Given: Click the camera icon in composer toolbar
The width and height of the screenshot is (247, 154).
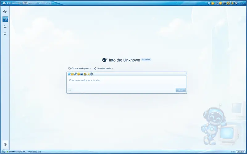Looking at the screenshot, I should (x=82, y=74).
